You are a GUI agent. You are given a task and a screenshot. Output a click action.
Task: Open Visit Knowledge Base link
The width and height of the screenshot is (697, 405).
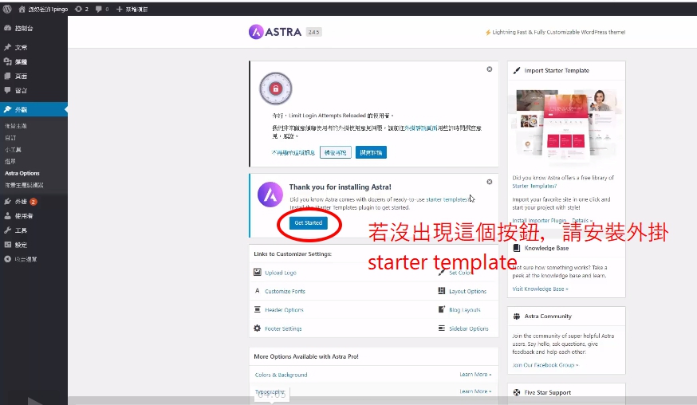click(x=540, y=289)
